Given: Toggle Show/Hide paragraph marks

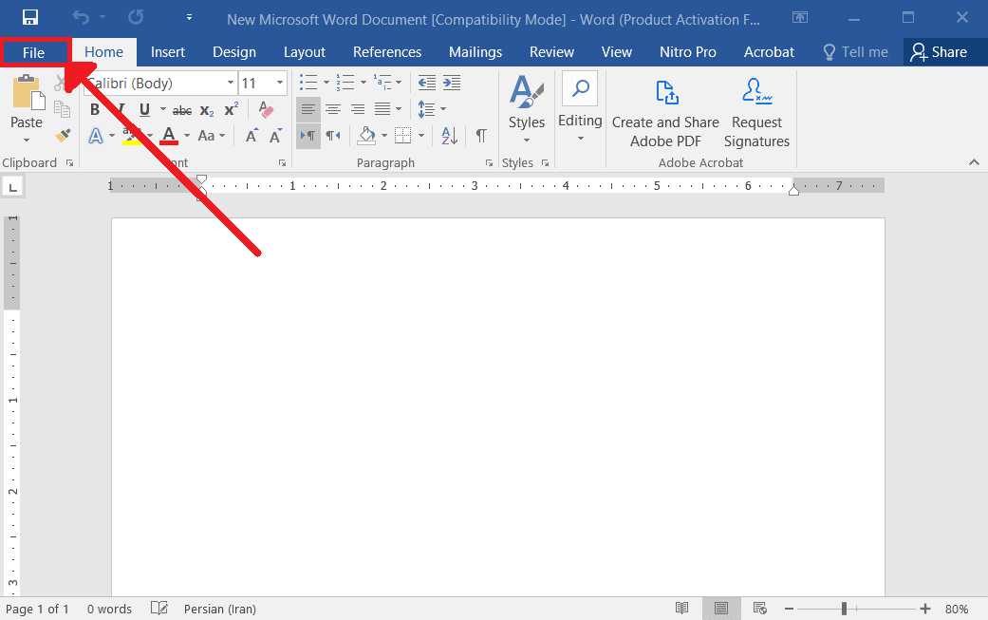Looking at the screenshot, I should (x=481, y=136).
